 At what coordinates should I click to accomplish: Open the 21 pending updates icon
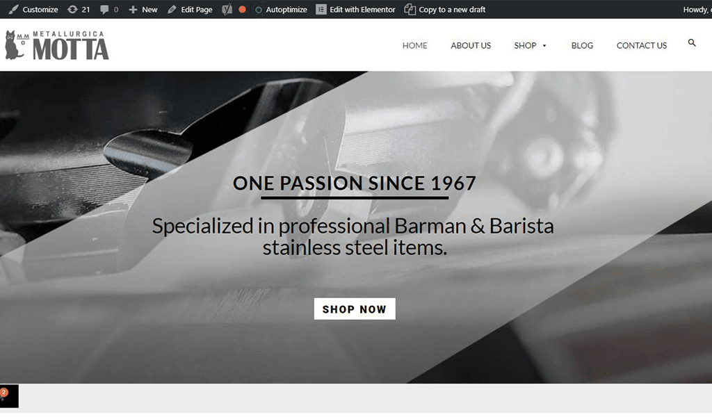click(72, 9)
